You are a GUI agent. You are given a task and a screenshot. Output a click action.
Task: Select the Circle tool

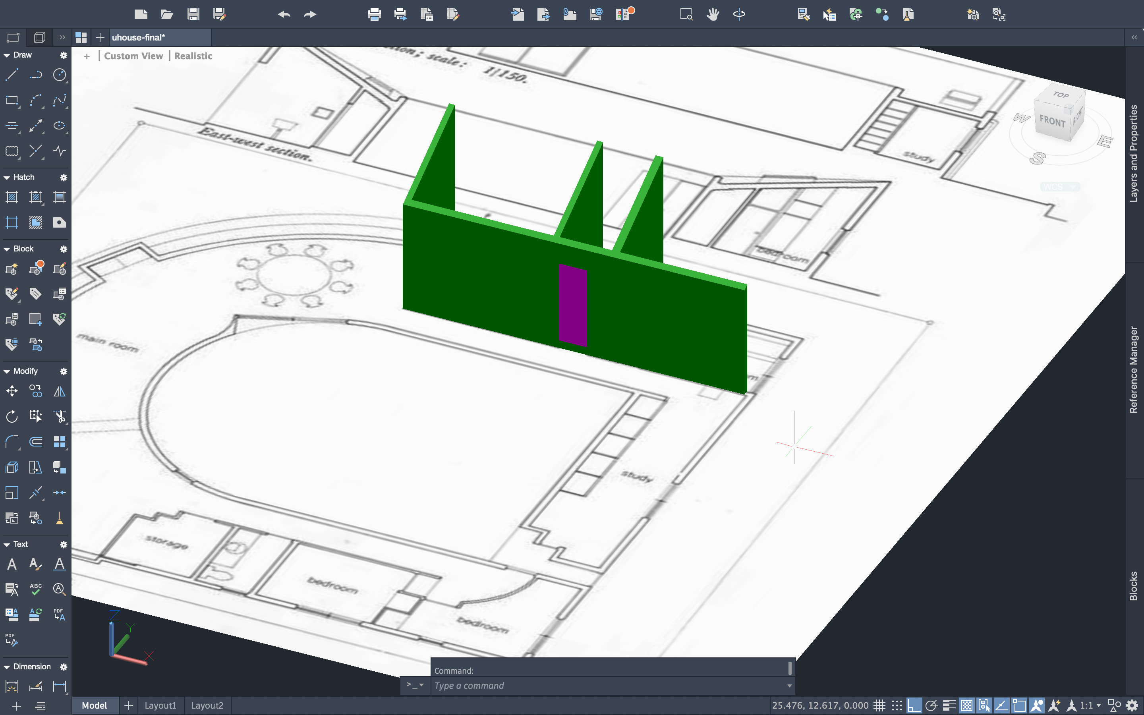(x=58, y=76)
